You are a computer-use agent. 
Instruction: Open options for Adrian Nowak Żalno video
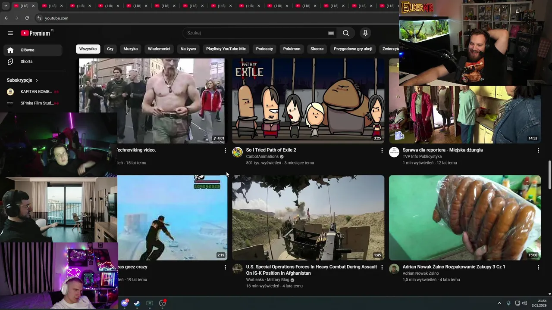pyautogui.click(x=538, y=267)
